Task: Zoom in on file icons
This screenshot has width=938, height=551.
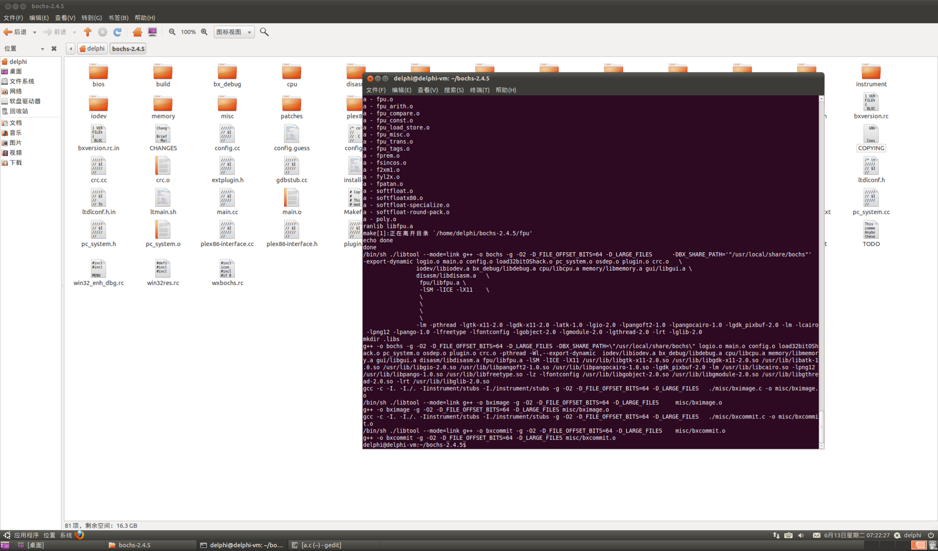Action: (204, 32)
